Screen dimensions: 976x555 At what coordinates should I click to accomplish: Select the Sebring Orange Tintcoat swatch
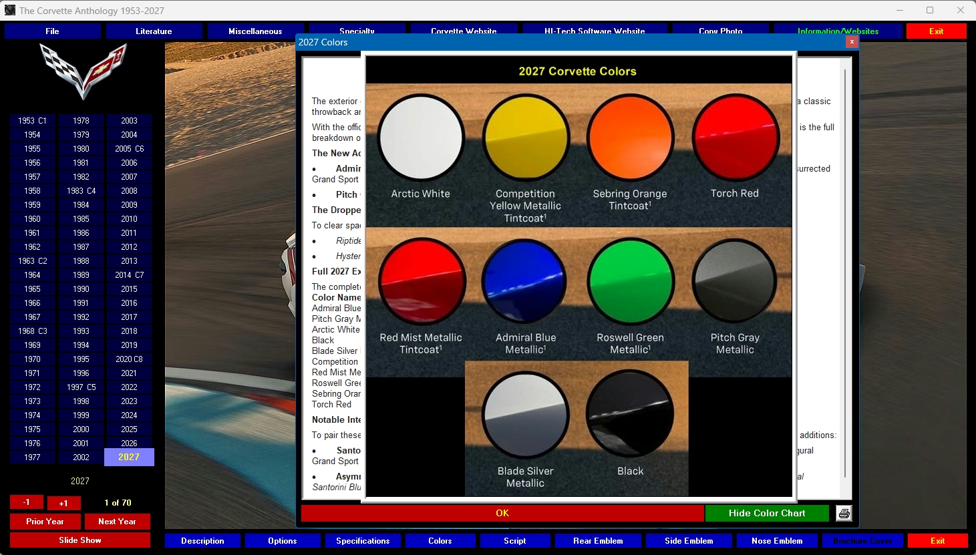[x=630, y=138]
